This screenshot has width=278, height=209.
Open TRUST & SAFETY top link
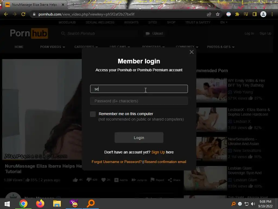click(198, 22)
